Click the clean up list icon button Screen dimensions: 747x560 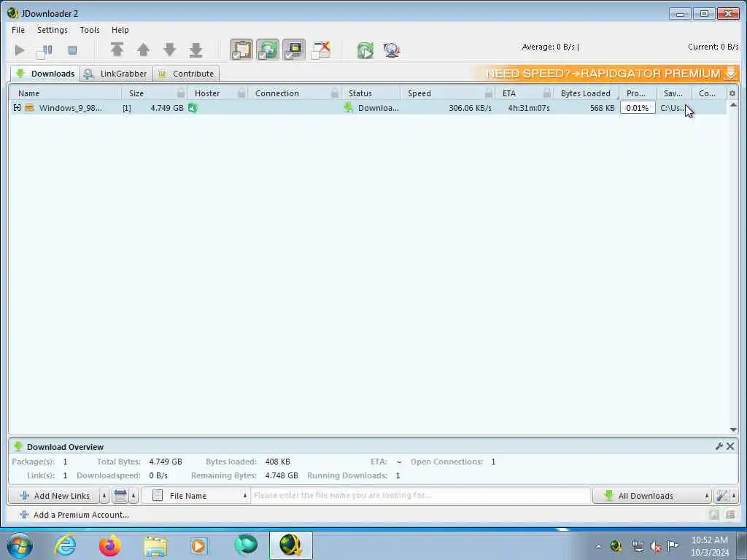[120, 496]
